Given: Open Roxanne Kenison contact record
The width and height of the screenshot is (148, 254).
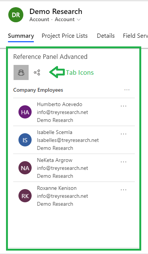Looking at the screenshot, I should 57,188.
